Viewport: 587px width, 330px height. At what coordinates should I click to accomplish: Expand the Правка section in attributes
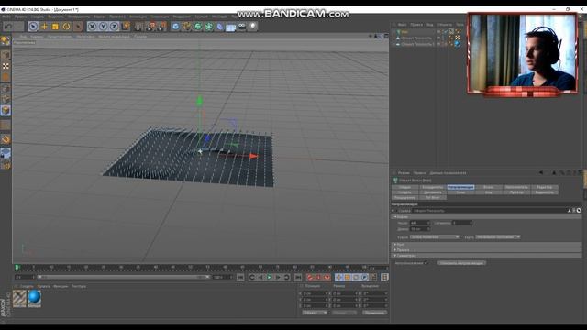coord(395,250)
